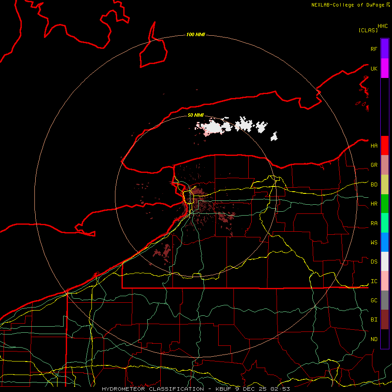Click the NEXLAB-College of DuPage credit text
Screen dimensions: 392x392
[348, 5]
